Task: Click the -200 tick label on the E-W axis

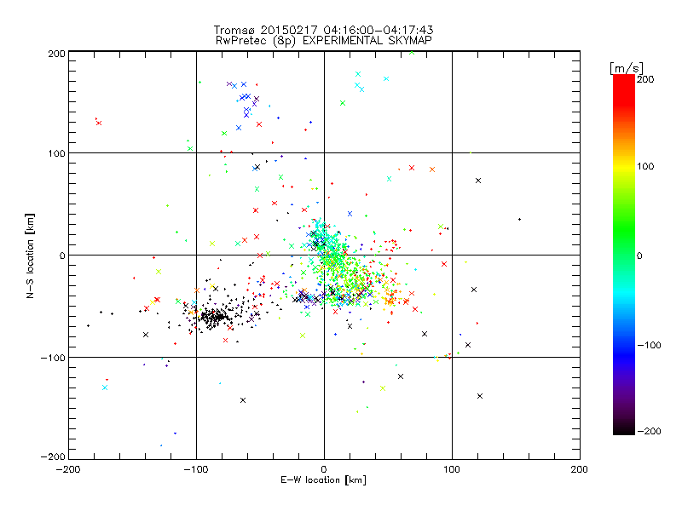Action: (68, 469)
